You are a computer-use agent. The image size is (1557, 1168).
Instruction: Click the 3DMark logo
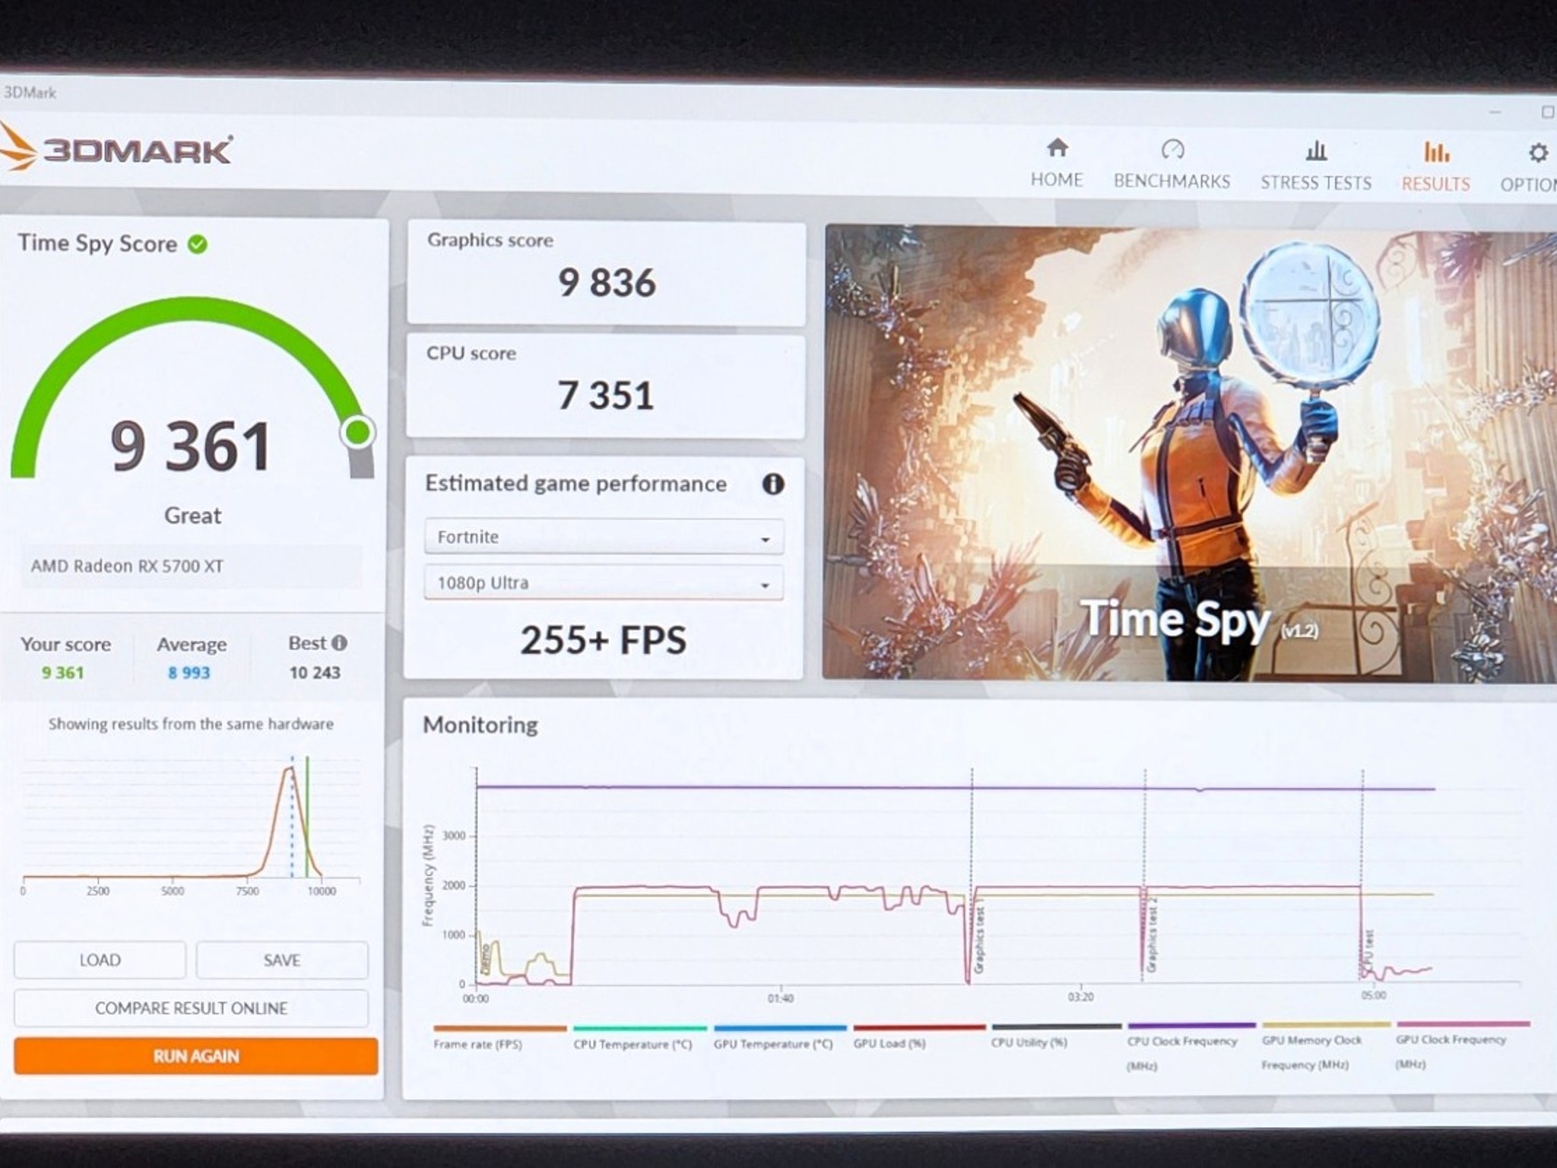(117, 150)
